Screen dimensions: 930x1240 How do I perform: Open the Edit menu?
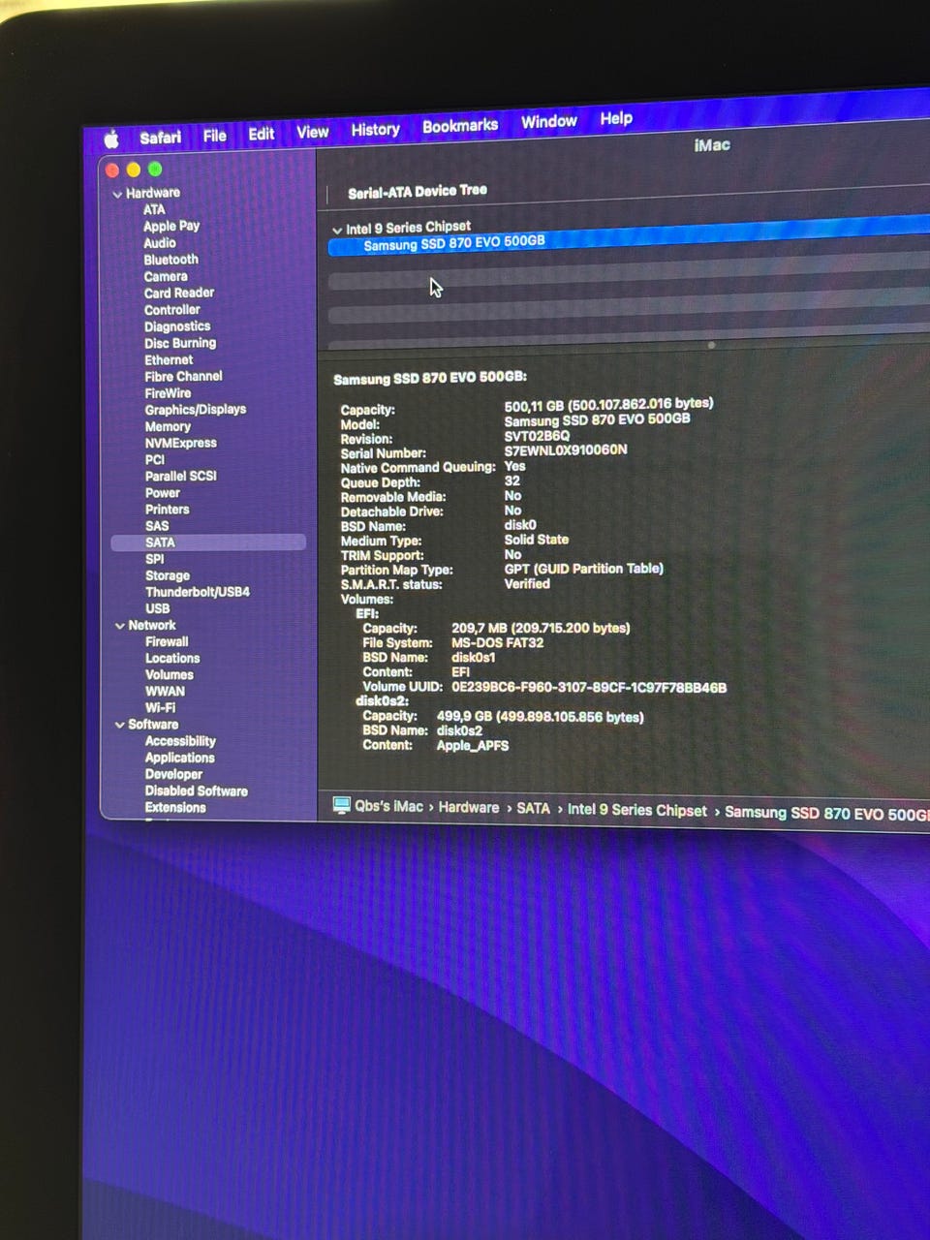(x=261, y=134)
